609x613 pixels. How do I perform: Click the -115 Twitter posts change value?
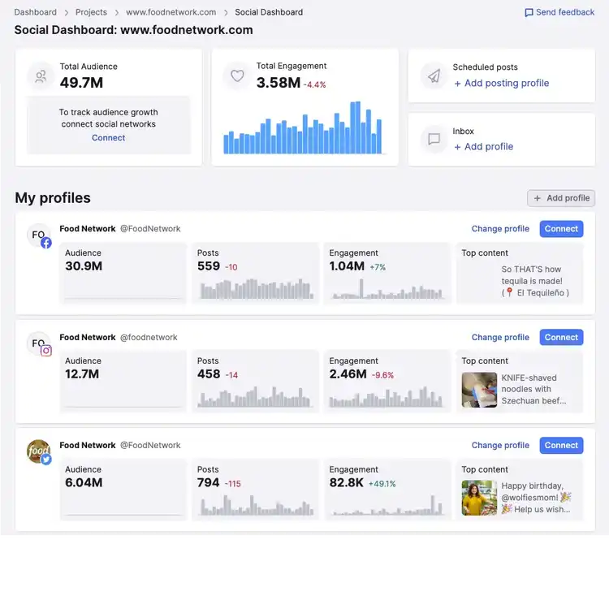tap(232, 484)
